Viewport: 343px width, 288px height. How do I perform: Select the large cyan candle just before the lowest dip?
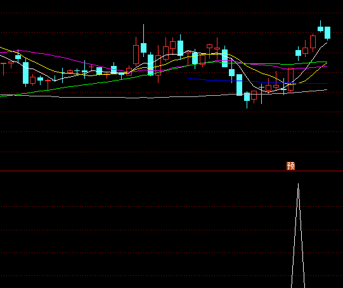click(239, 85)
